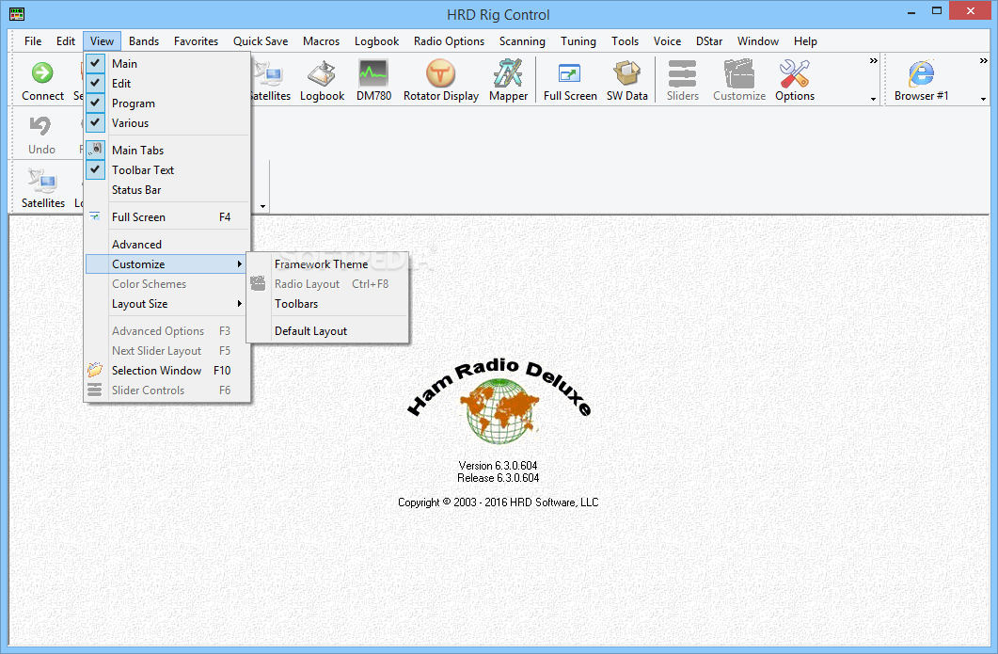Click the Full Screen menu item icon
The image size is (998, 654).
point(95,216)
